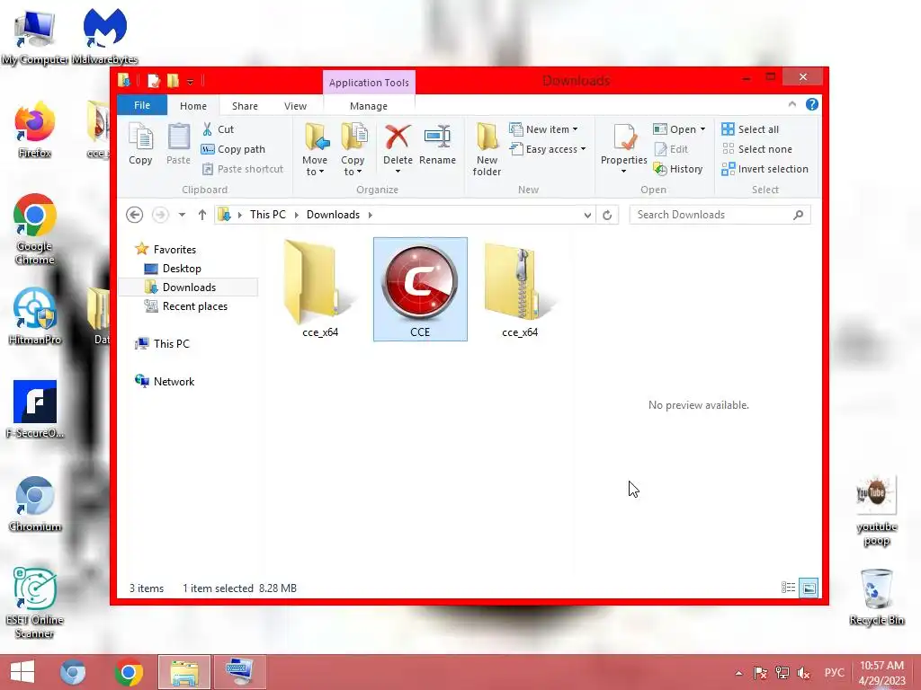Switch to Large icons view in status bar

coord(809,588)
